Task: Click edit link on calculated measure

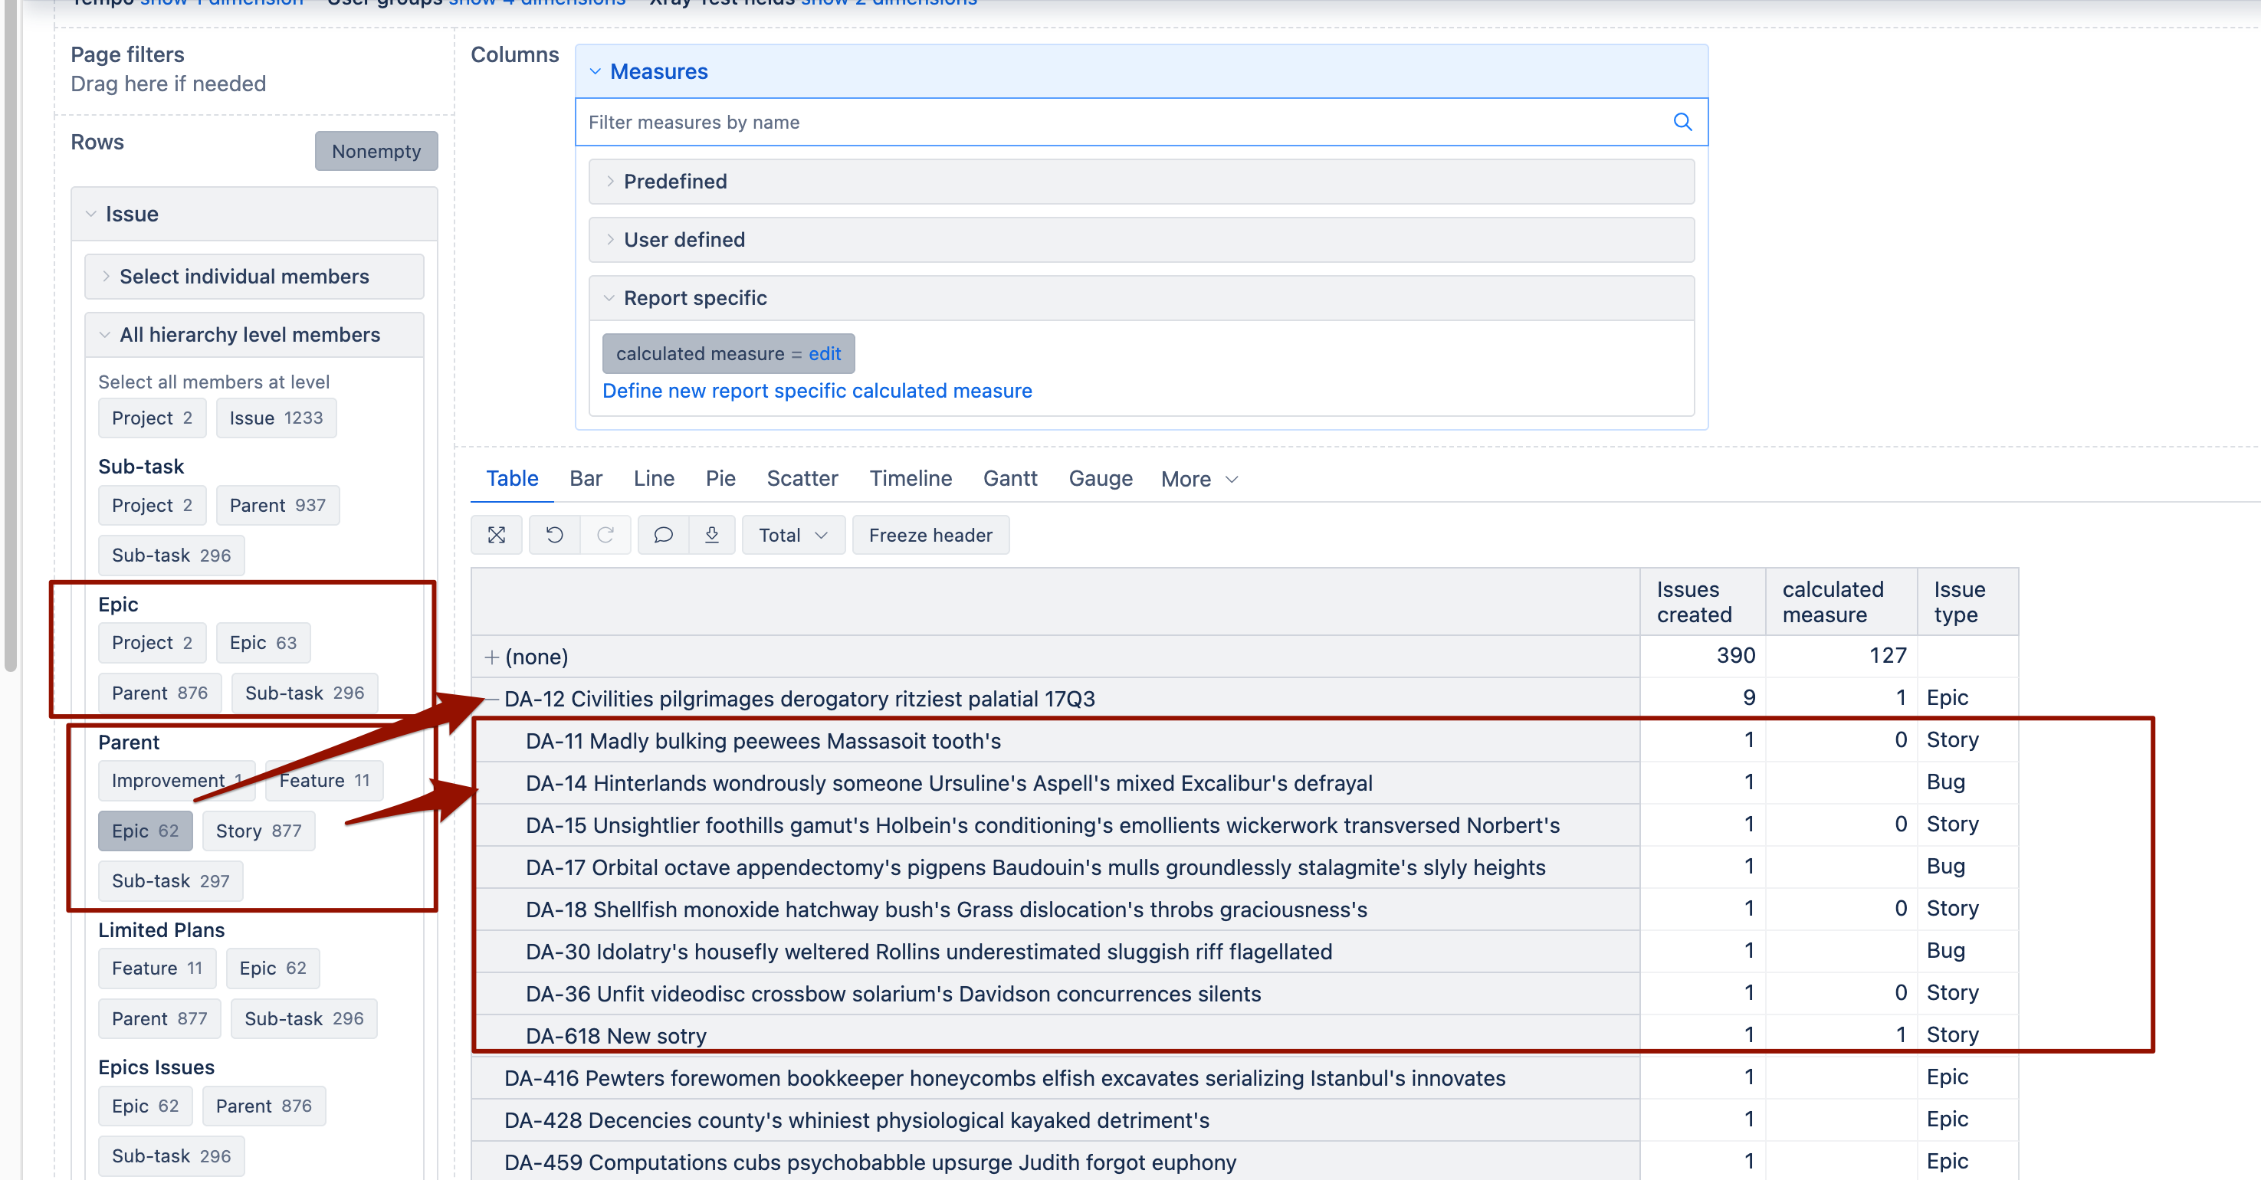Action: pos(824,353)
